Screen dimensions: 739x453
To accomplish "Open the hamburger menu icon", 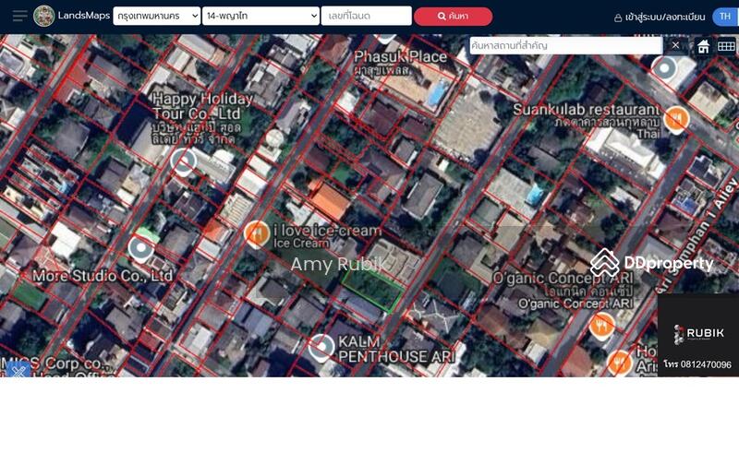I will tap(19, 16).
